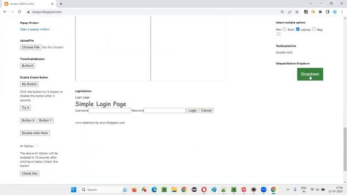Share this page via the share icon
Viewport: 347px width, 195px height.
click(290, 12)
